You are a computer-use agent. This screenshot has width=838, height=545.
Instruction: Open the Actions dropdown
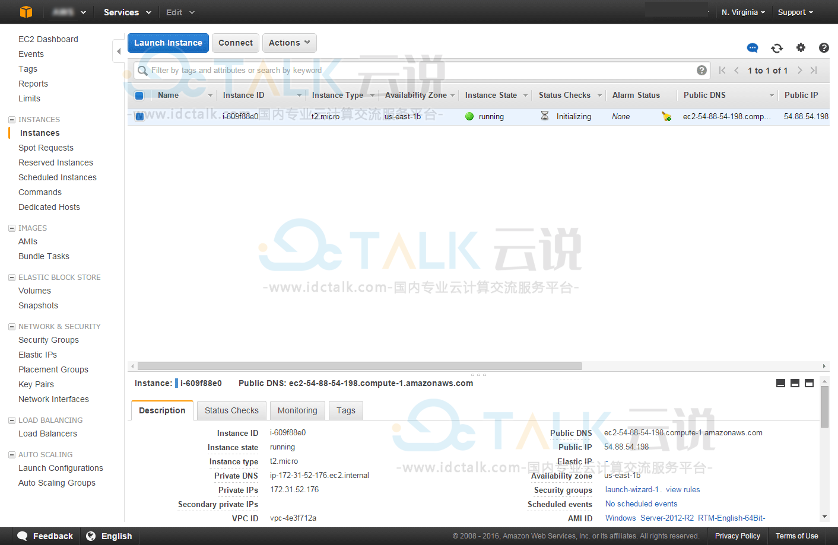[x=290, y=43]
